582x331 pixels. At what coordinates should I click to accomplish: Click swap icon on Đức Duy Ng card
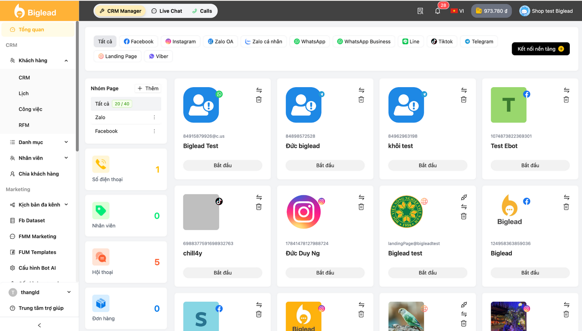(361, 197)
